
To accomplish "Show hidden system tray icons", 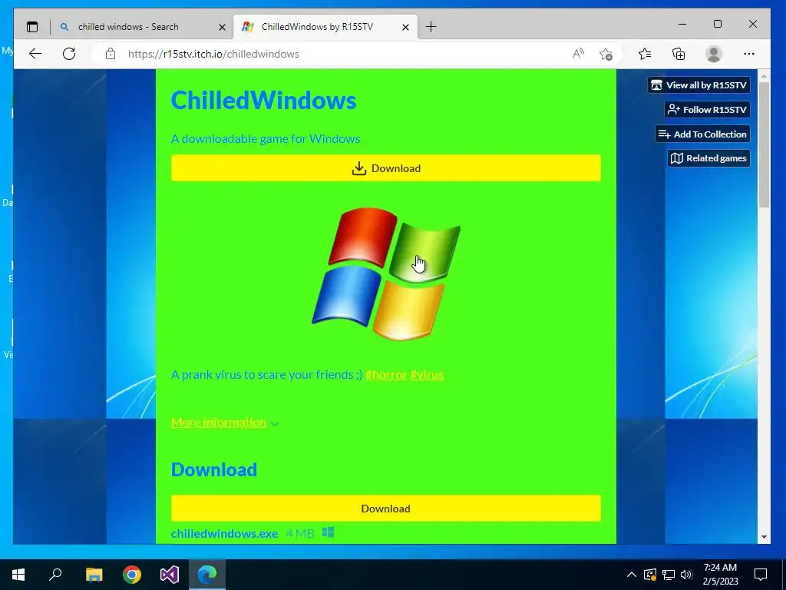I will (x=632, y=575).
